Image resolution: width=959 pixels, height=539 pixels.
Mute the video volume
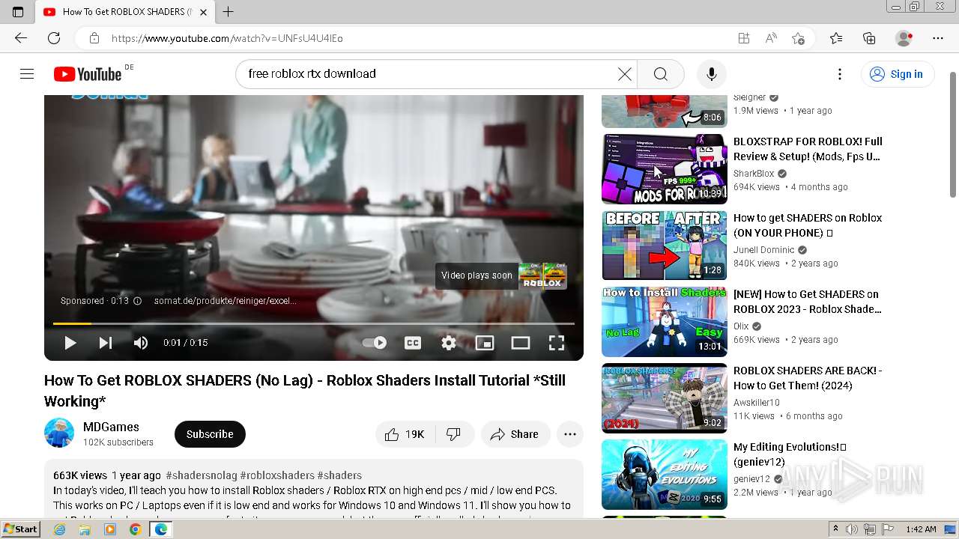click(x=141, y=343)
